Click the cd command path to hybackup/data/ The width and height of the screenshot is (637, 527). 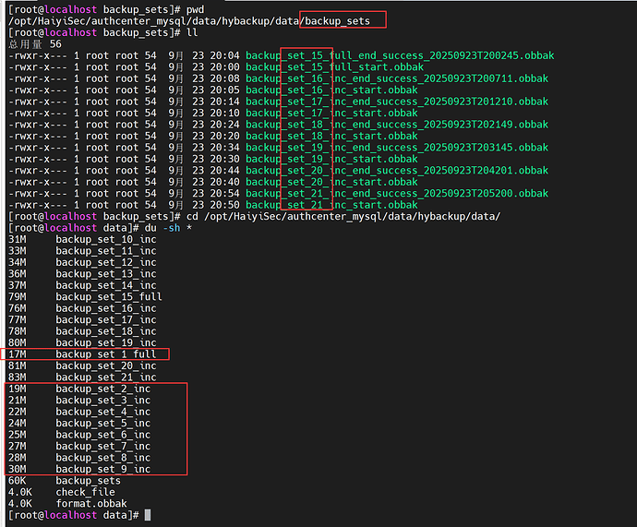pyautogui.click(x=353, y=216)
